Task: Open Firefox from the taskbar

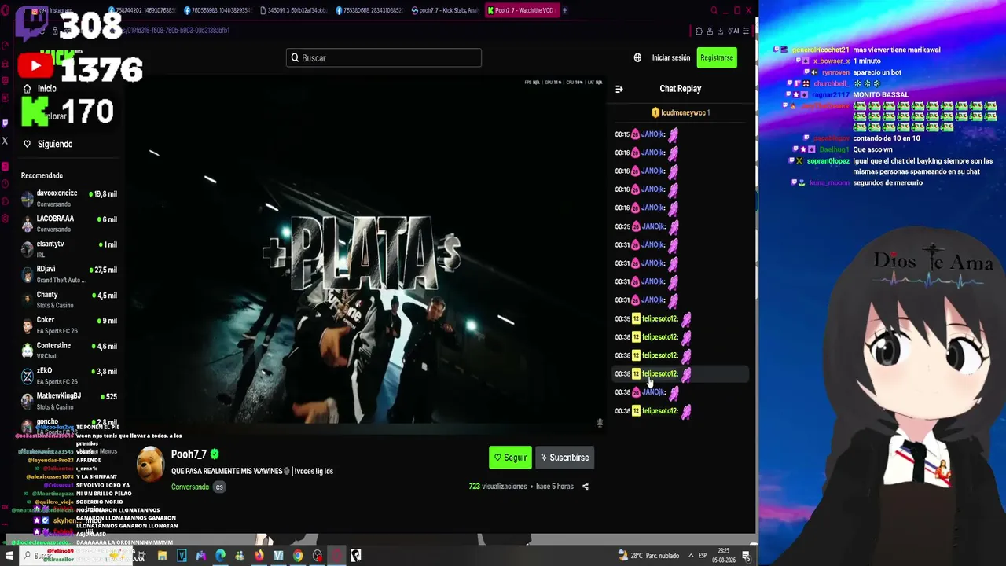Action: 259,556
